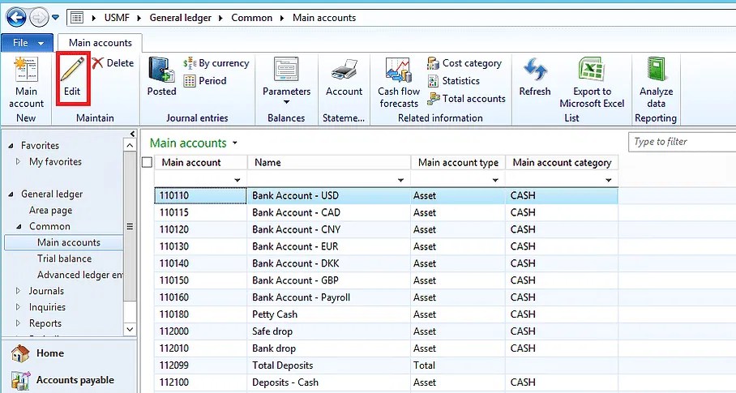Collapse the navigation pane arrow
Viewport: 736px width, 393px height.
pyautogui.click(x=132, y=135)
